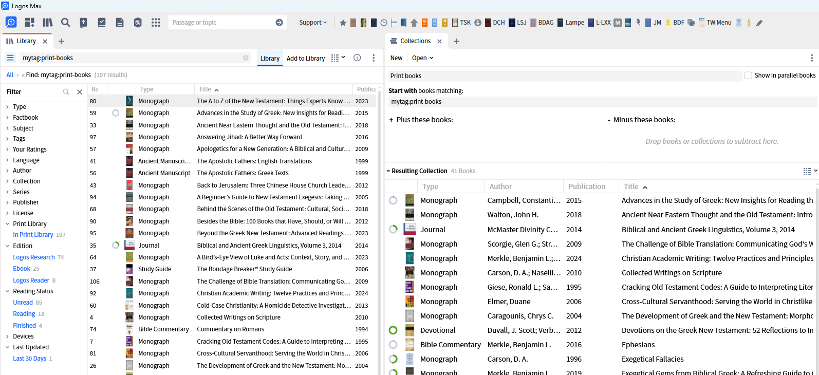
Task: Open the shield-shaped icon in toolbar
Action: [x=138, y=22]
